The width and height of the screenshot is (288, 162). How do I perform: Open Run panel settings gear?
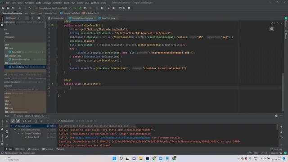(x=276, y=116)
